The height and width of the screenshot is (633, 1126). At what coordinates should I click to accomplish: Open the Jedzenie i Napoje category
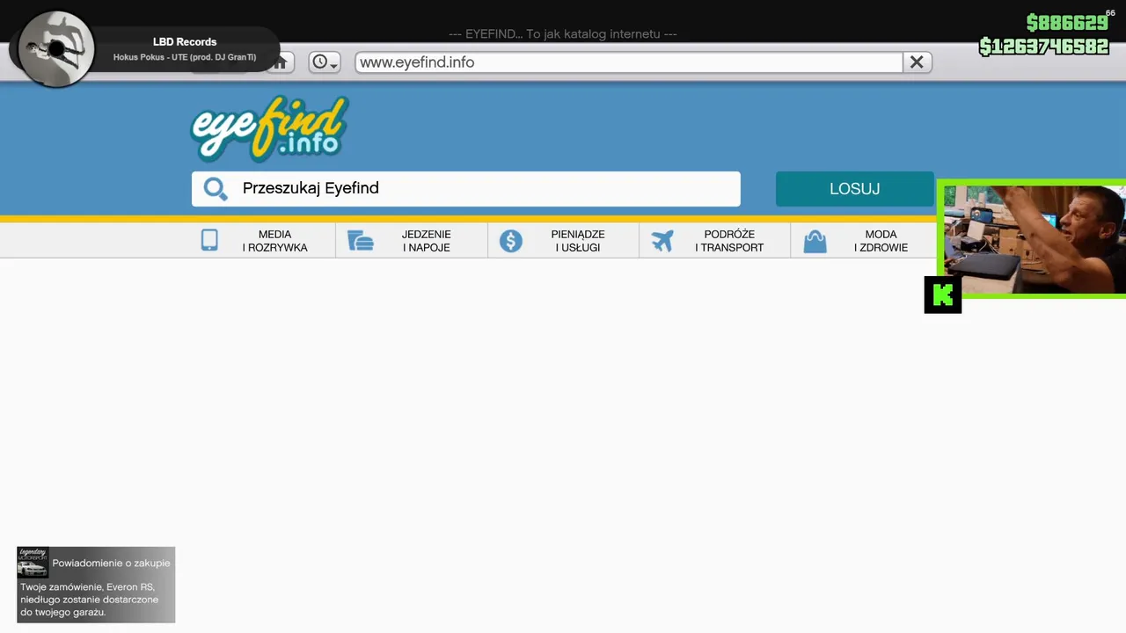[412, 241]
